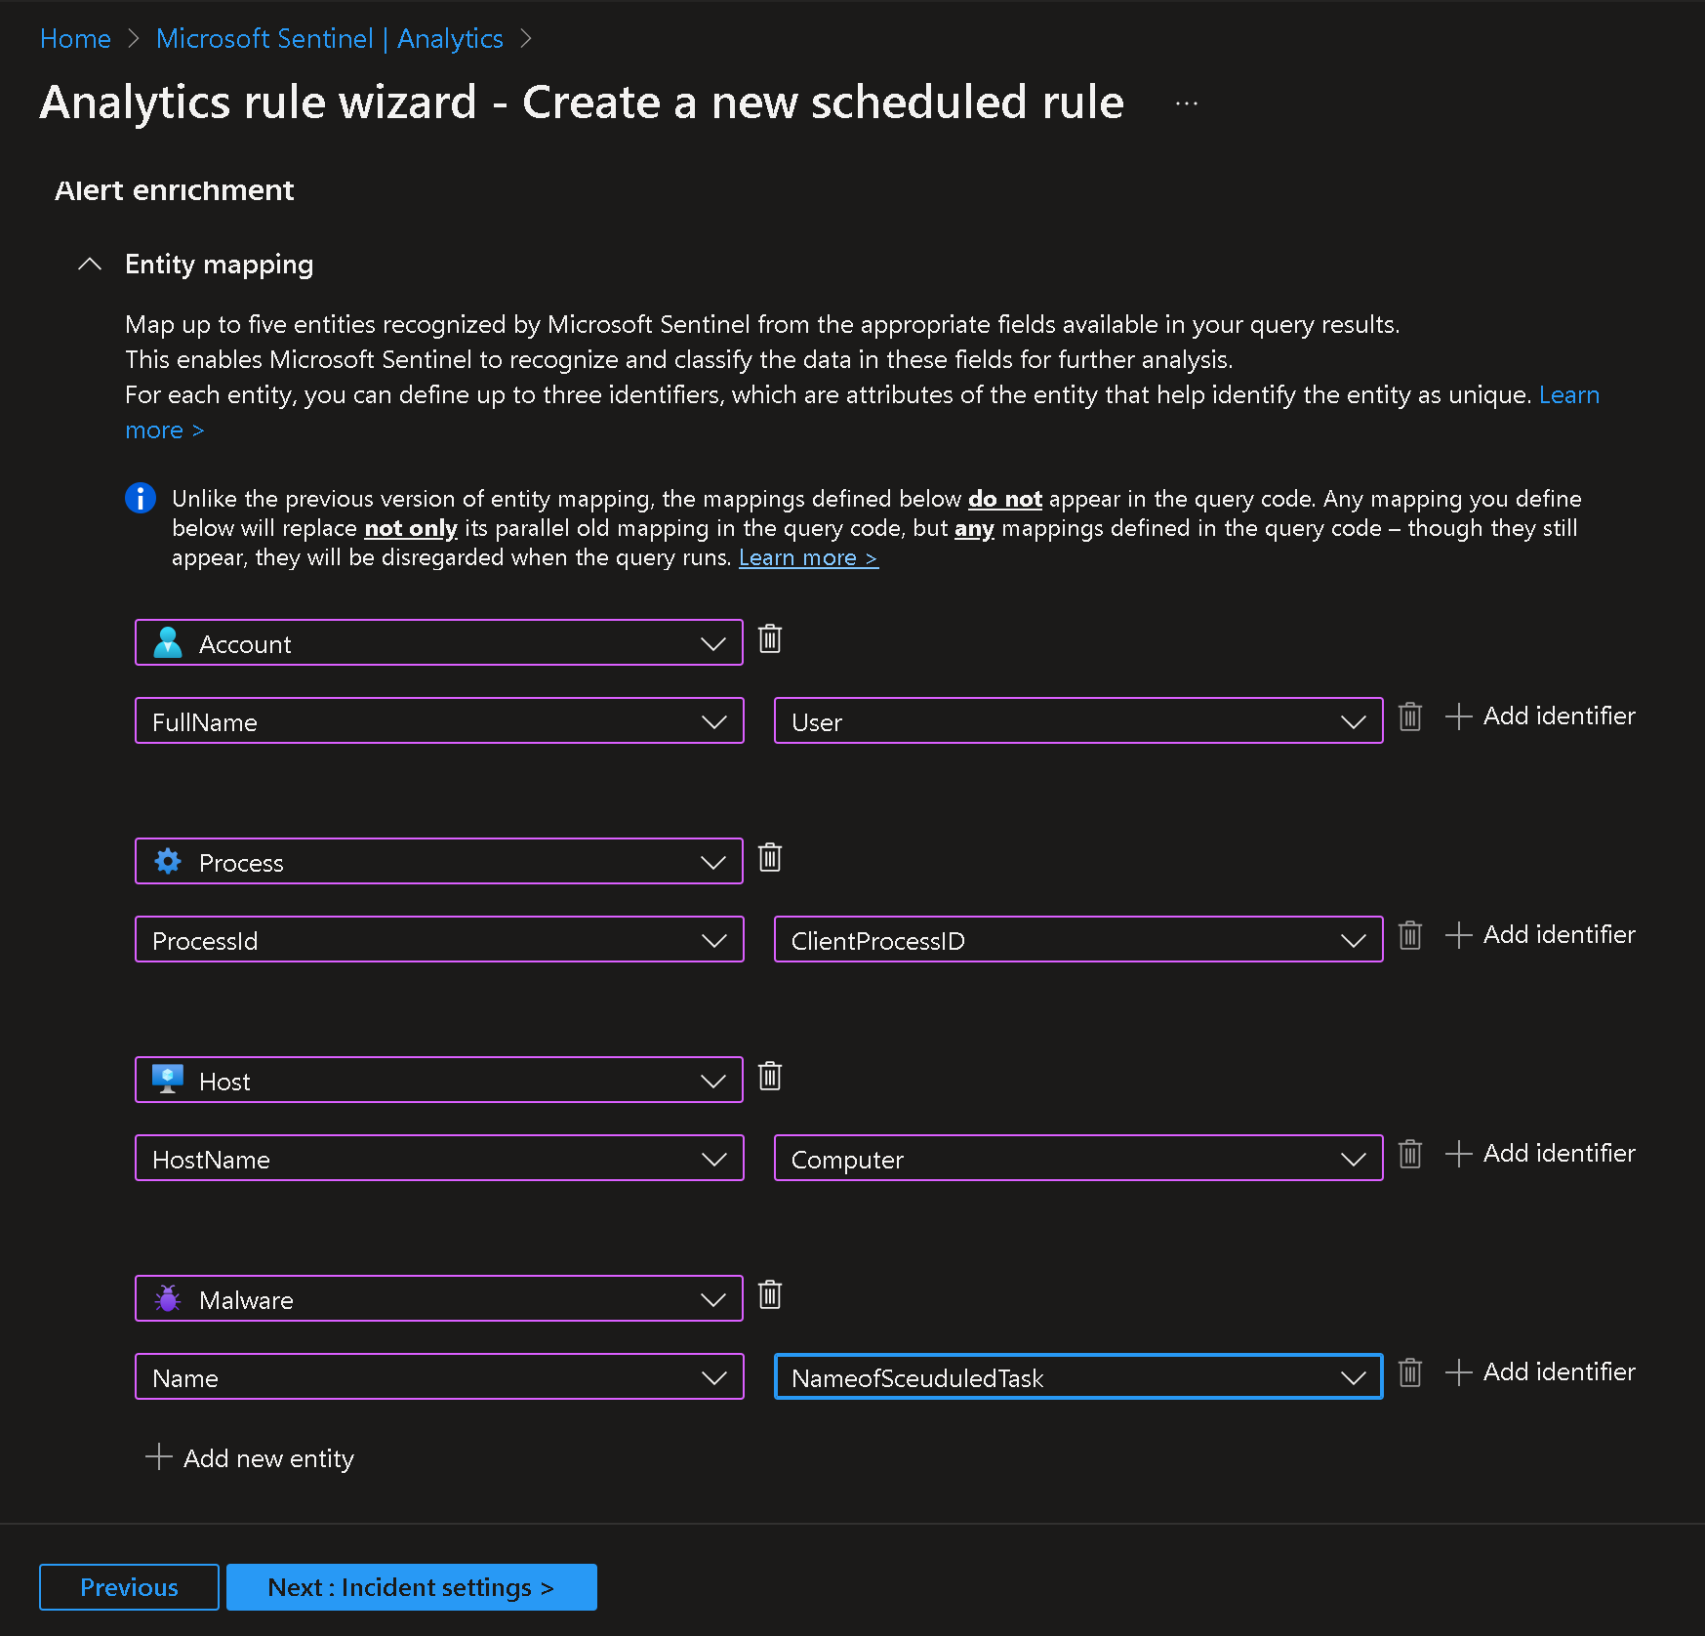Image resolution: width=1705 pixels, height=1636 pixels.
Task: Expand the ClientProcessID column dropdown
Action: tap(1077, 940)
